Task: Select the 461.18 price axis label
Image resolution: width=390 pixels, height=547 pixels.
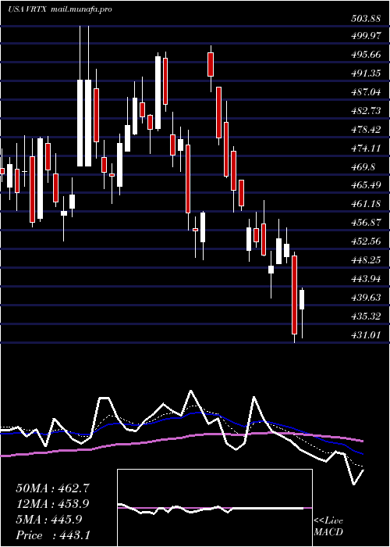Action: click(365, 204)
